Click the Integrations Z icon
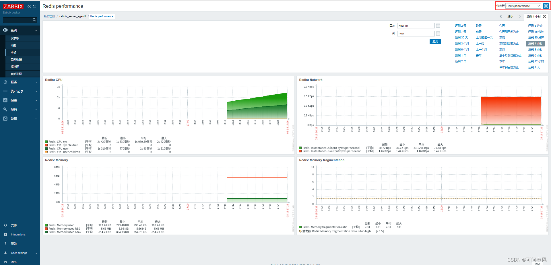 (5, 235)
